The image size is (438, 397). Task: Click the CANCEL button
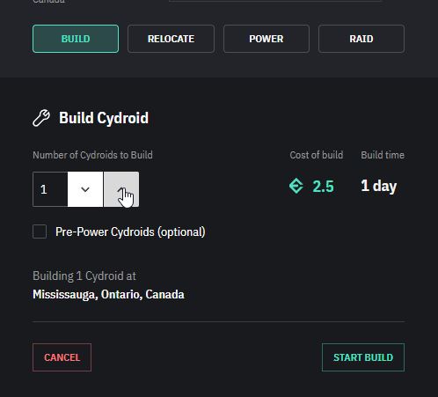(x=62, y=357)
